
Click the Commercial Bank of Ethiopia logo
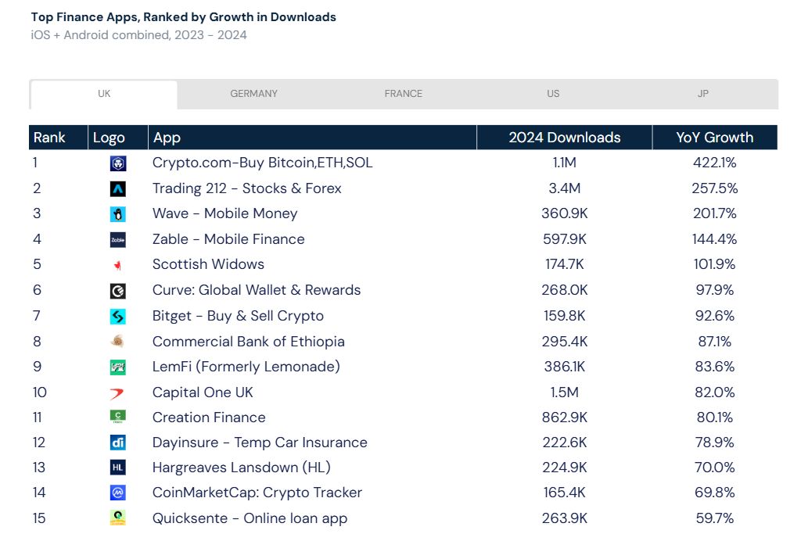[118, 342]
